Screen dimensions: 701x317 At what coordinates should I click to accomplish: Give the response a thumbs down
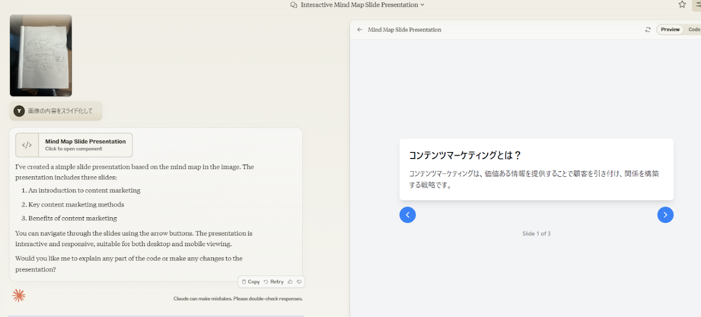[x=299, y=282]
